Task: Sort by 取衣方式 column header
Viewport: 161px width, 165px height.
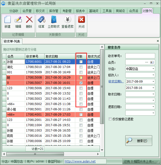Action: tap(94, 56)
